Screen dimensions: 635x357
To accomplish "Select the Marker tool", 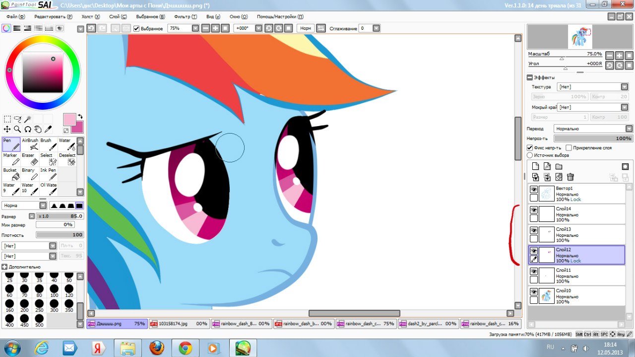I will (11, 159).
